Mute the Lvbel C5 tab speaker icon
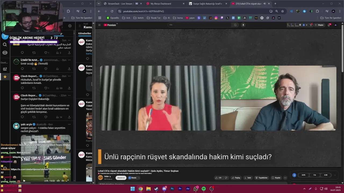Screen dimensions: 344x193 pyautogui.click(x=265, y=4)
